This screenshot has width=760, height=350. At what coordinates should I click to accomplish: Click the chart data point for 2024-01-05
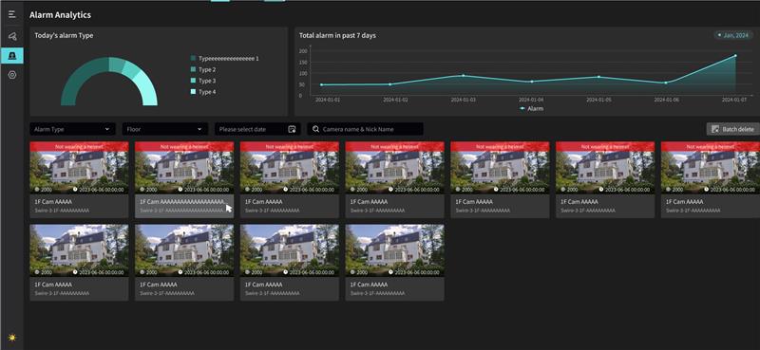pos(598,77)
